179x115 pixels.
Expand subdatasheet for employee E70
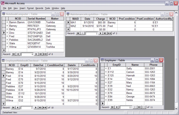pos(106,93)
